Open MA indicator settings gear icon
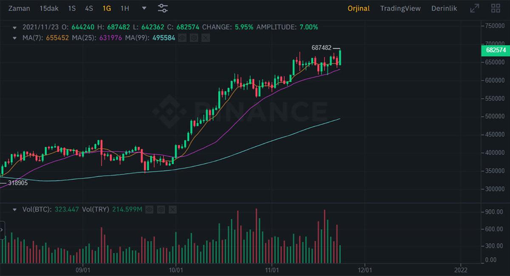The width and height of the screenshot is (510, 276). (x=193, y=38)
